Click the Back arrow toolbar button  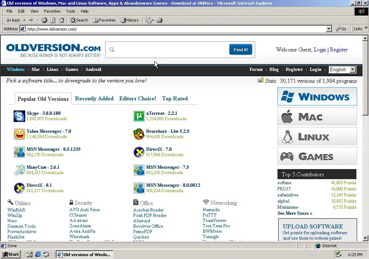pos(13,20)
